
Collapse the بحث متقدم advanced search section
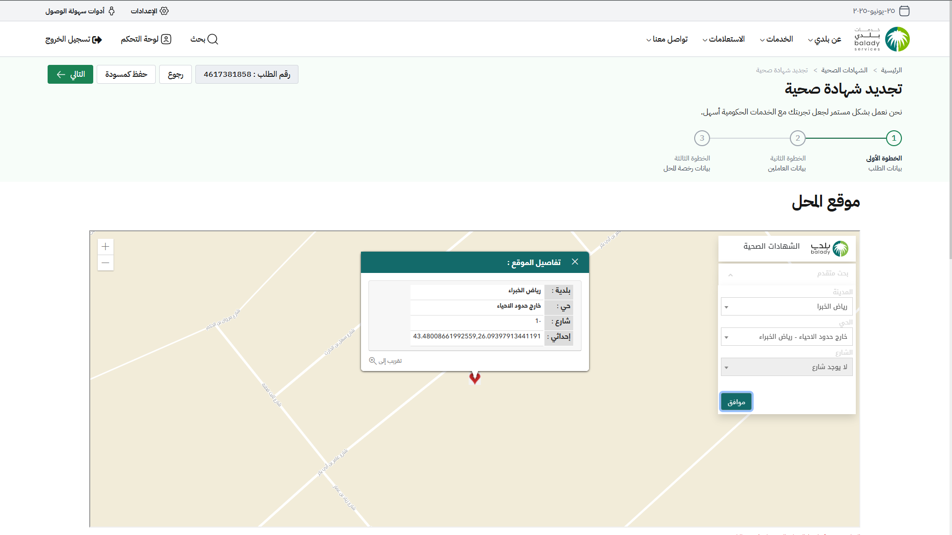coord(730,274)
